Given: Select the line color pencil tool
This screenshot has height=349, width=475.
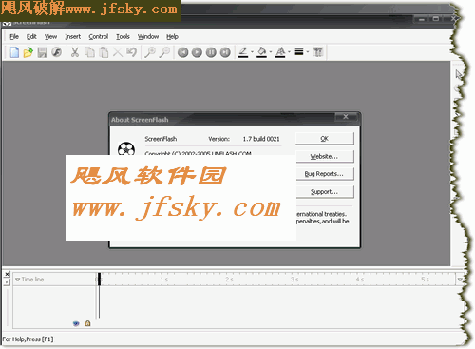Looking at the screenshot, I should (x=243, y=52).
